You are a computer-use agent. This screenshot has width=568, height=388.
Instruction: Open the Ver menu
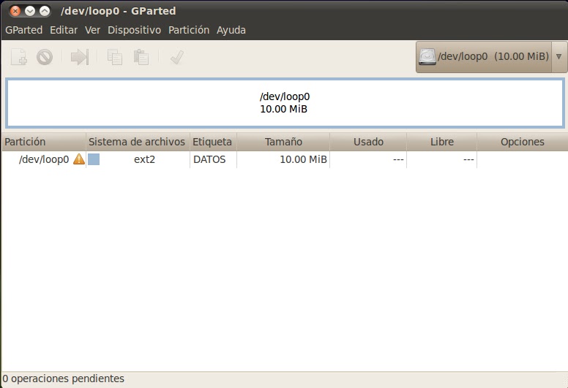(x=92, y=30)
